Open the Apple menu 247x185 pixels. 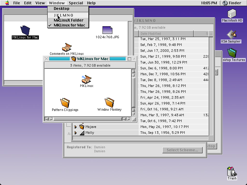tap(7, 3)
